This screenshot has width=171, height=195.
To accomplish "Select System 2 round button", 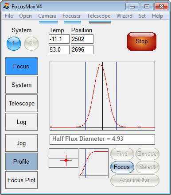I will point(31,44).
